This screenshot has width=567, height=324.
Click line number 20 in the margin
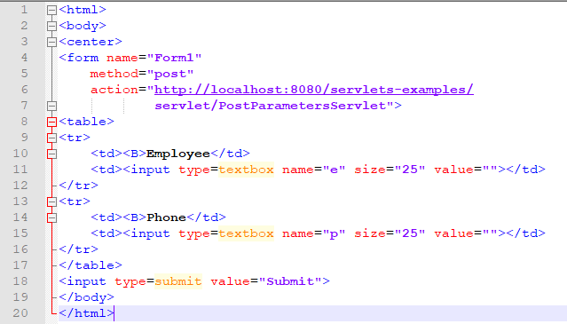(x=20, y=312)
